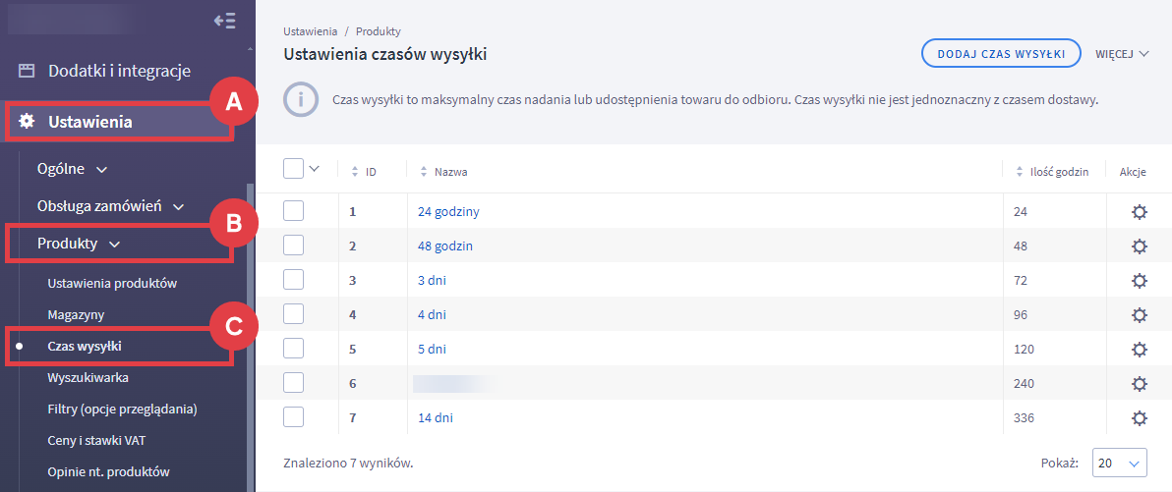The height and width of the screenshot is (492, 1172).
Task: Click the 336 hours value cell
Action: (1024, 418)
